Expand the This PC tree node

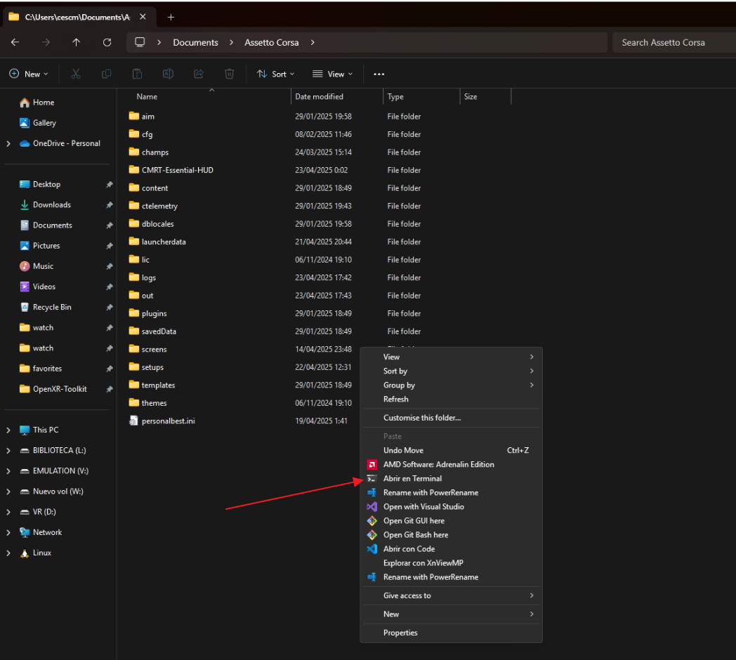[8, 430]
